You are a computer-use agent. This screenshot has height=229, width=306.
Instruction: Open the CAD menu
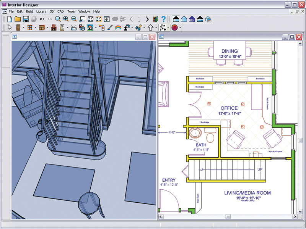pyautogui.click(x=60, y=11)
